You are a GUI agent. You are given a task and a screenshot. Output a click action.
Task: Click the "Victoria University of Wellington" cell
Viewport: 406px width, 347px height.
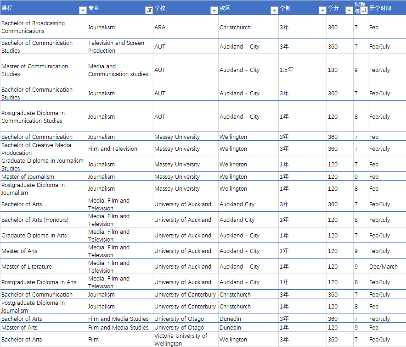[x=186, y=339]
